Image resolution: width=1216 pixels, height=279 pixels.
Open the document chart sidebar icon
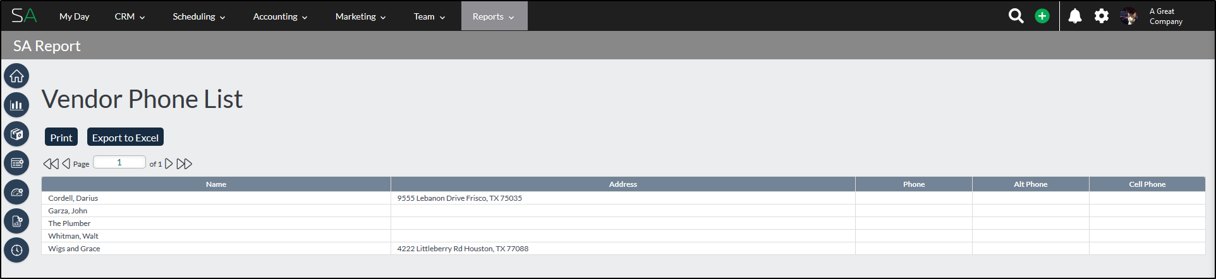coord(16,221)
